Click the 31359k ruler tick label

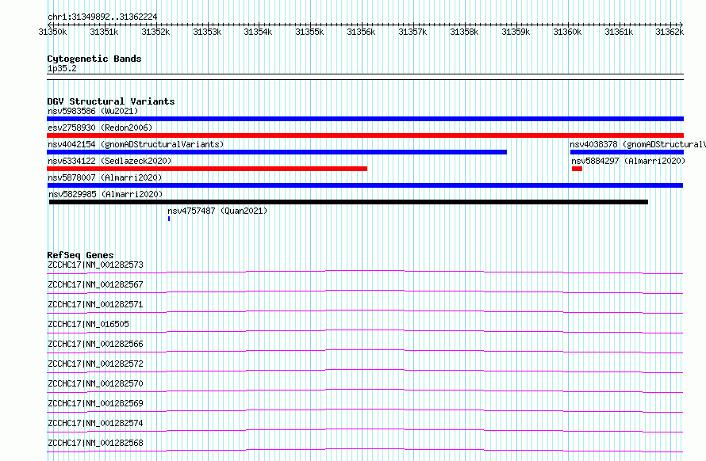pyautogui.click(x=516, y=32)
